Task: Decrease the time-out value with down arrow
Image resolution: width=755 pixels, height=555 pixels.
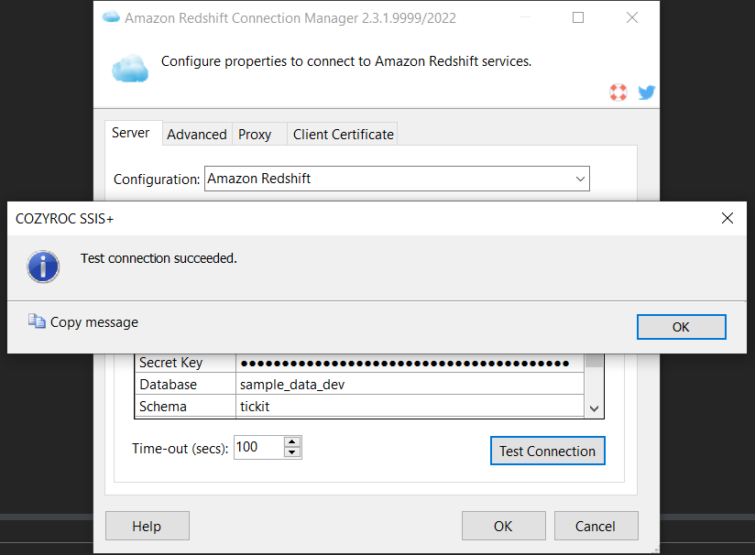Action: tap(291, 452)
